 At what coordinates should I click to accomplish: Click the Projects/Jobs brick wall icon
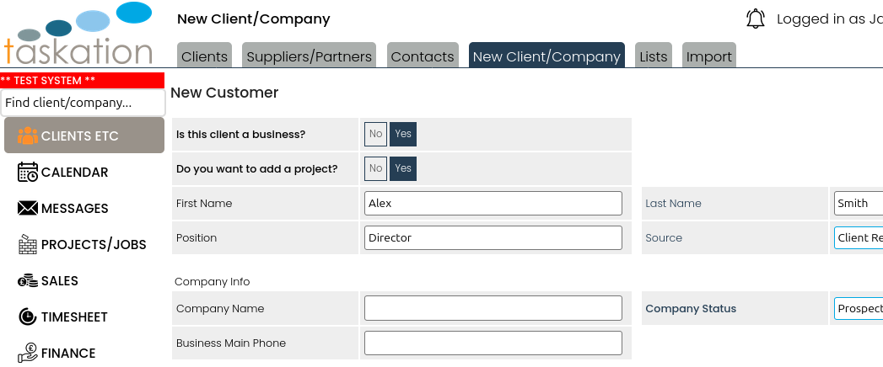(28, 244)
